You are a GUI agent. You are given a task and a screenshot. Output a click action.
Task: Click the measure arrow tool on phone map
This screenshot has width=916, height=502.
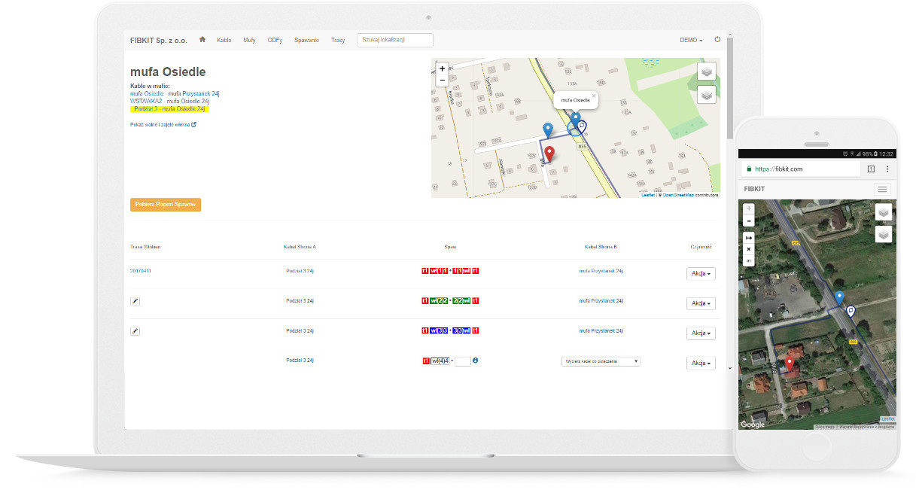[x=748, y=237]
